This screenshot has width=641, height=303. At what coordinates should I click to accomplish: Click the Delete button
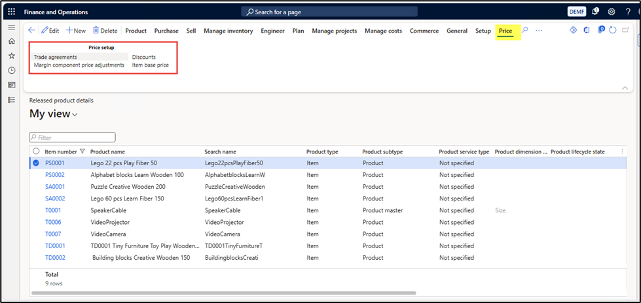(105, 31)
